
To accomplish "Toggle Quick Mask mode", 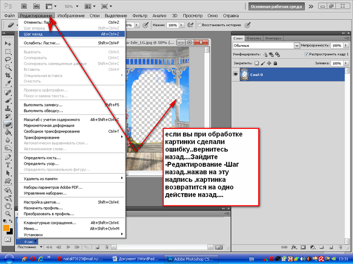I will [8, 239].
